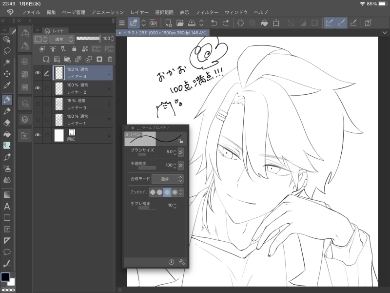The image size is (390, 293).
Task: Select レイヤー 2 layer thumbnail
Action: click(x=59, y=88)
